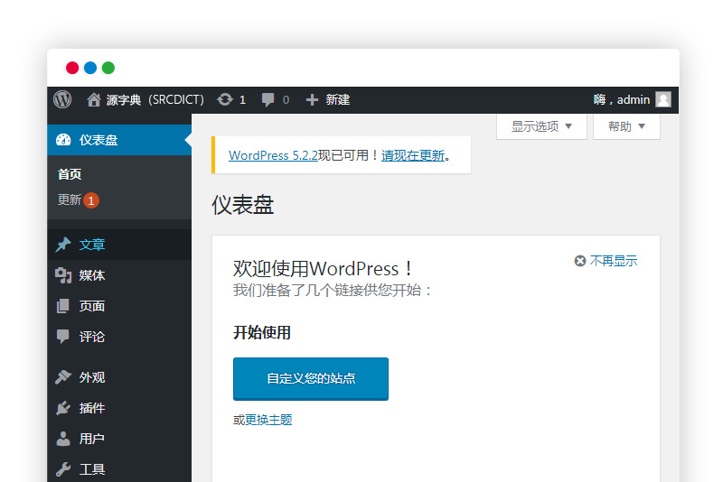Image resolution: width=723 pixels, height=482 pixels.
Task: Open the 媒体 media menu
Action: pyautogui.click(x=119, y=275)
